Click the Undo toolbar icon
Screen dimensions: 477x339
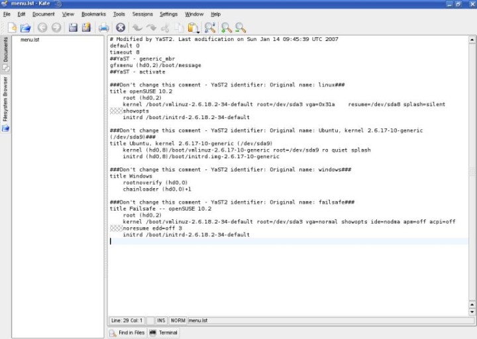tap(137, 28)
